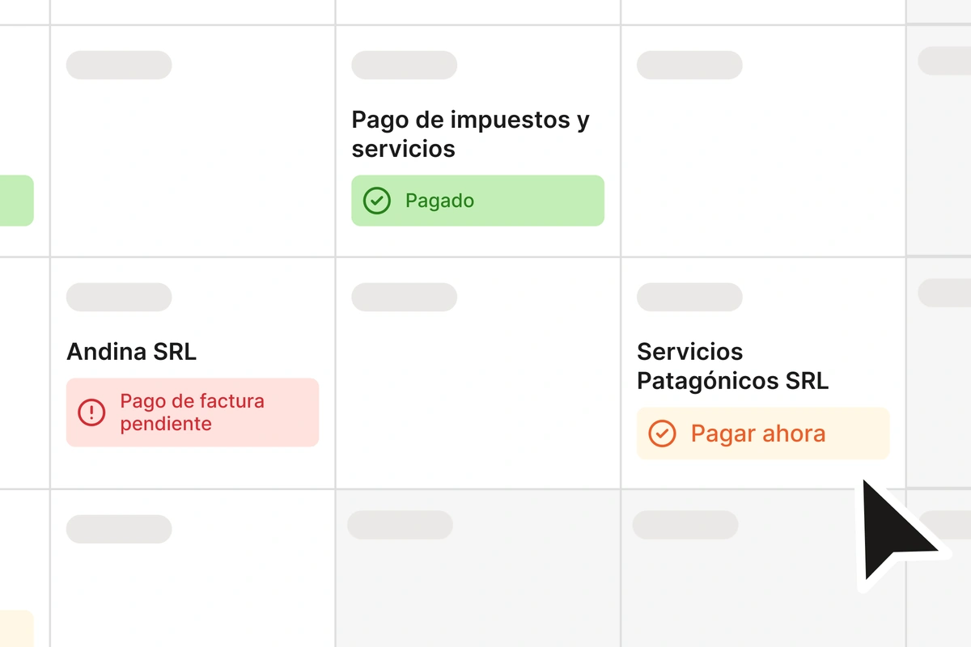The width and height of the screenshot is (971, 647).
Task: Click the empty cell above Servicios Patagónicos SRL
Action: [x=762, y=162]
